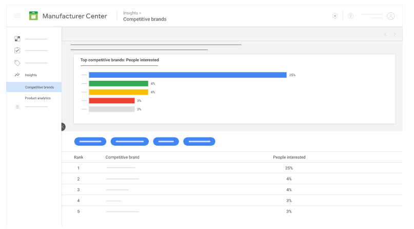Click the checklist icon in sidebar
The height and width of the screenshot is (229, 414).
17,50
